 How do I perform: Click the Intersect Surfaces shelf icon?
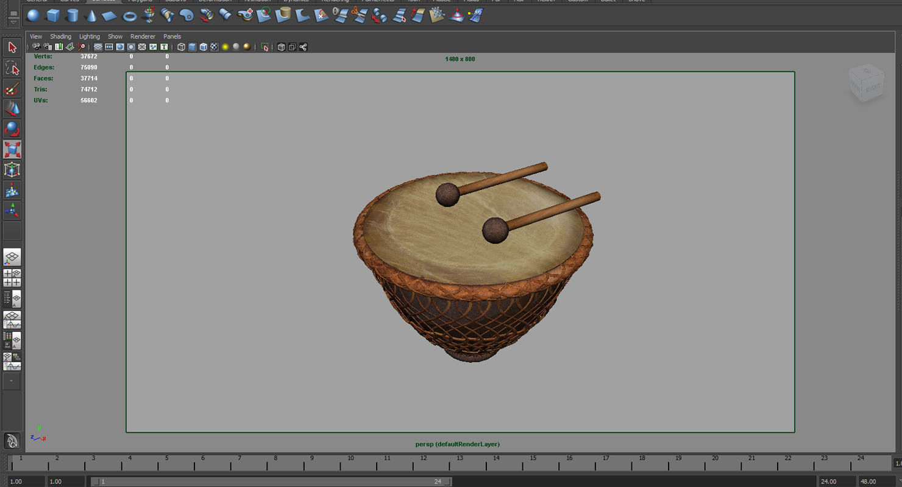tap(283, 15)
